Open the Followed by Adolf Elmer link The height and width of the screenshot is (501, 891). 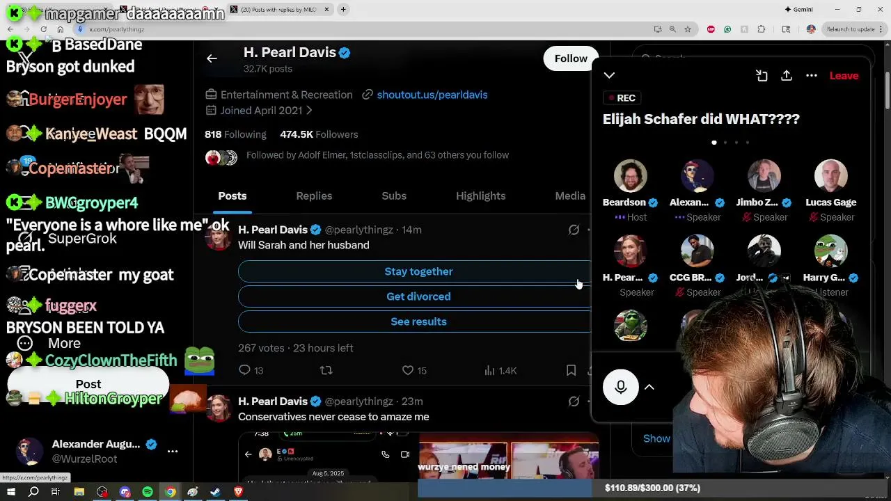click(377, 155)
